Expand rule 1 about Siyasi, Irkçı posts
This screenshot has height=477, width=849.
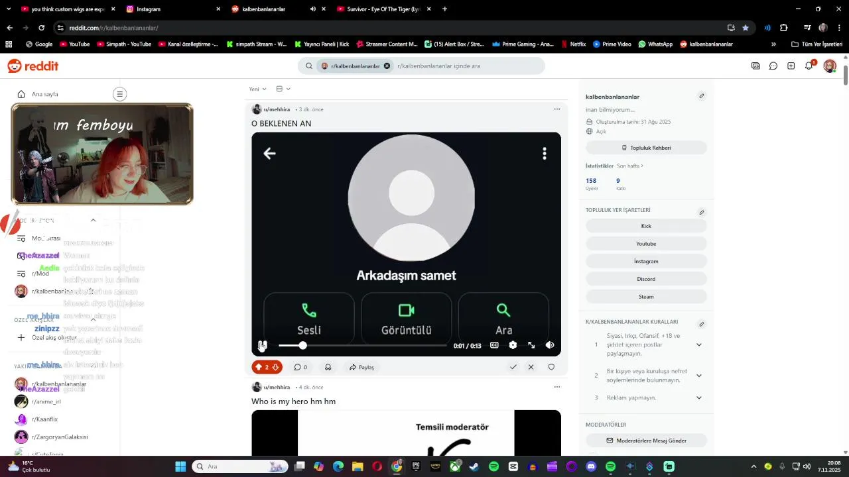click(698, 344)
